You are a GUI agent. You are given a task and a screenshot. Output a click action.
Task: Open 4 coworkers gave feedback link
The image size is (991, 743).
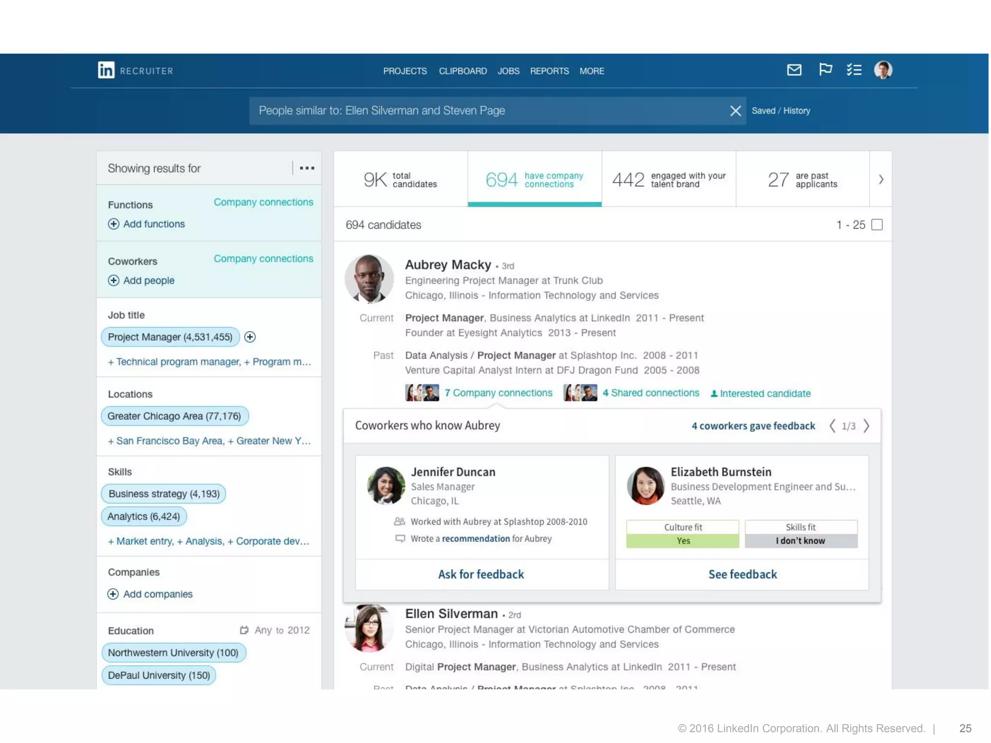coord(753,426)
